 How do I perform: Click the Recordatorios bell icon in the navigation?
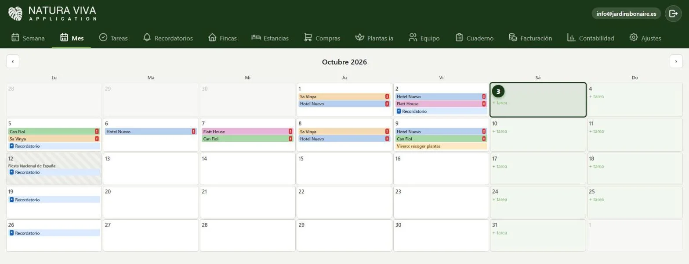click(147, 37)
